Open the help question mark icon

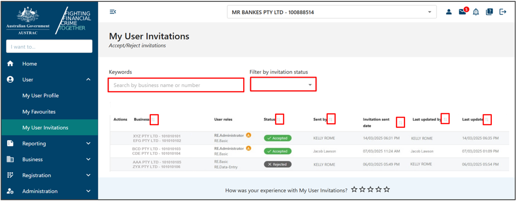[x=489, y=12]
